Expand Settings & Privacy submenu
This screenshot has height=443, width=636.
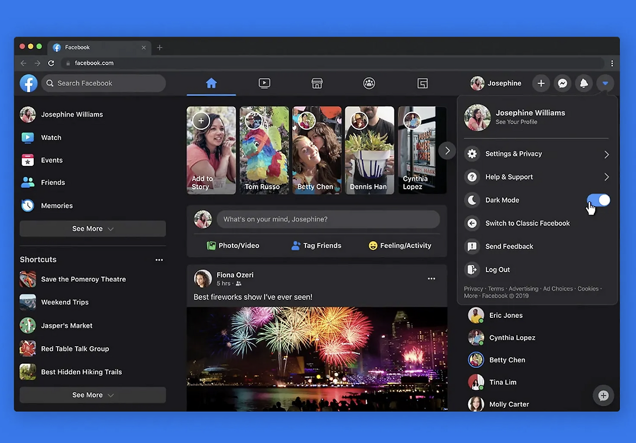click(537, 154)
